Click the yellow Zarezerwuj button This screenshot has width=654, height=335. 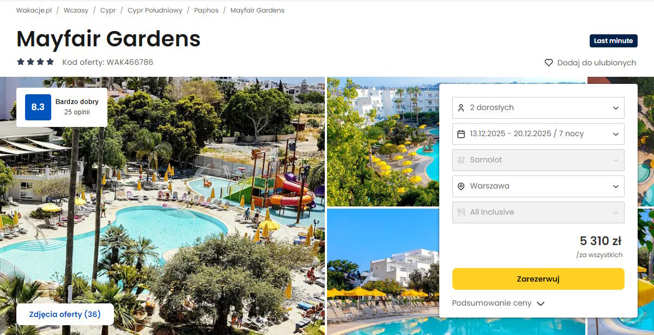pos(538,279)
